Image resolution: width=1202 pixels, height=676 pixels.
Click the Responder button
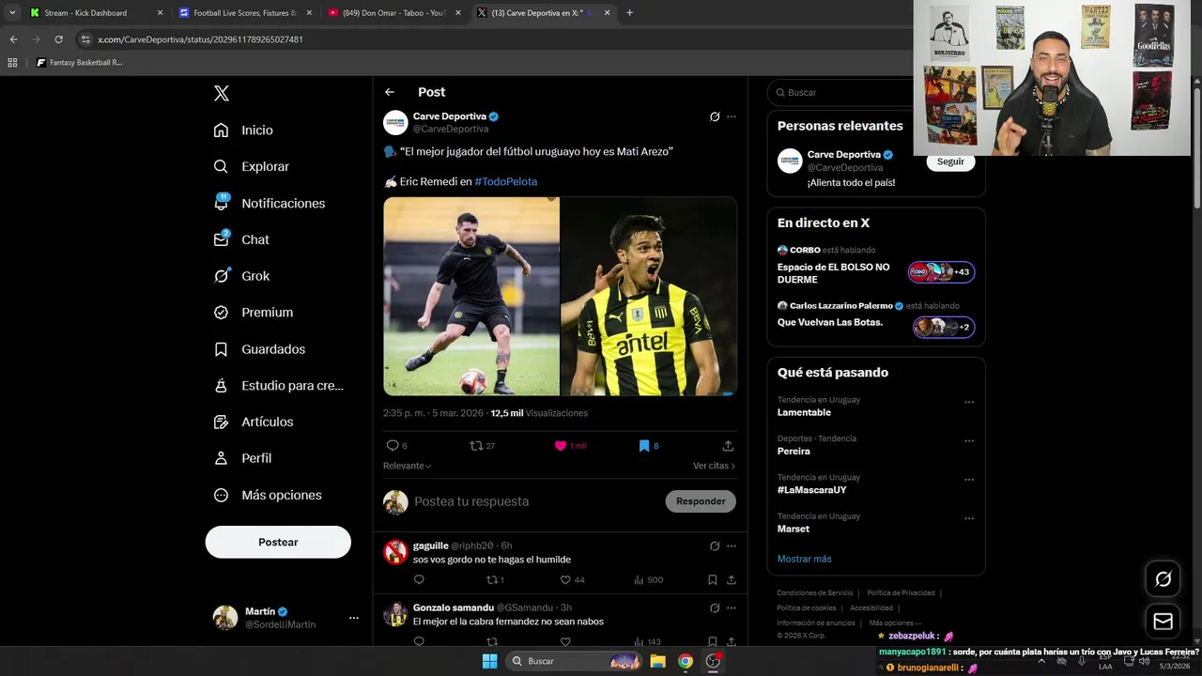pos(701,501)
